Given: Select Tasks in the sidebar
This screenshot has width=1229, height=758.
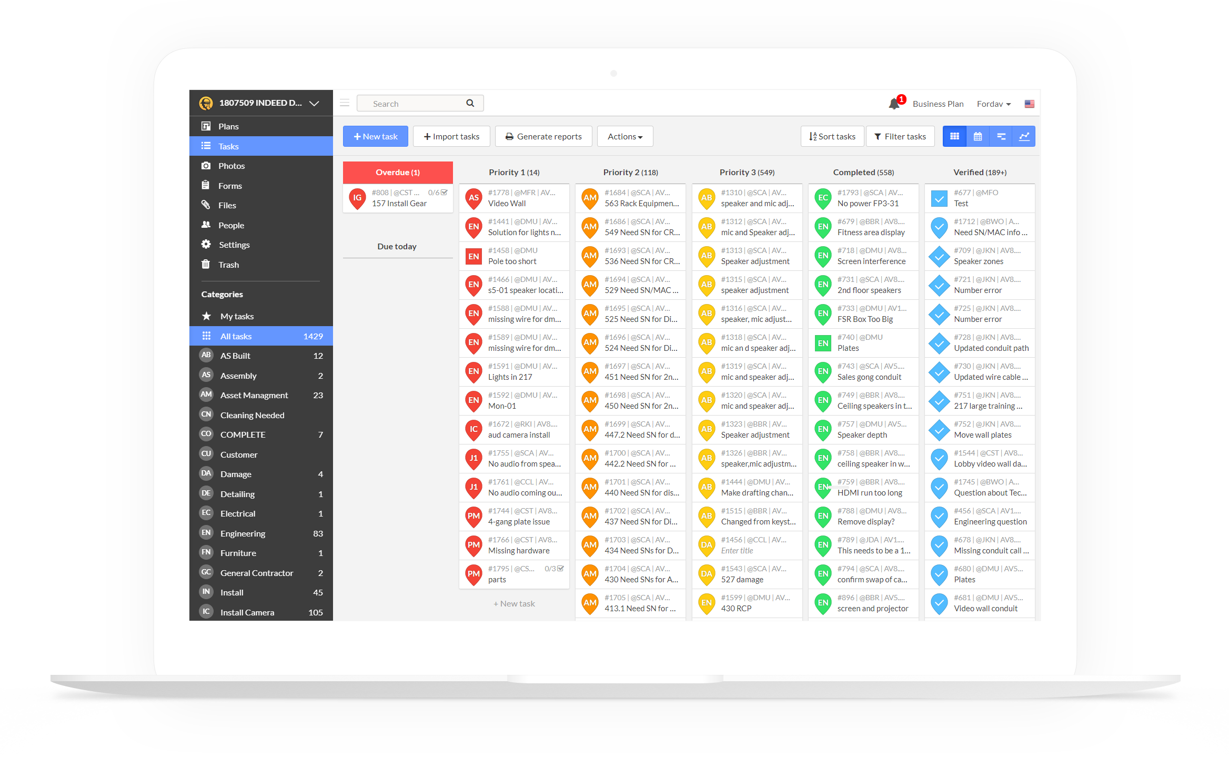Looking at the screenshot, I should tap(228, 146).
